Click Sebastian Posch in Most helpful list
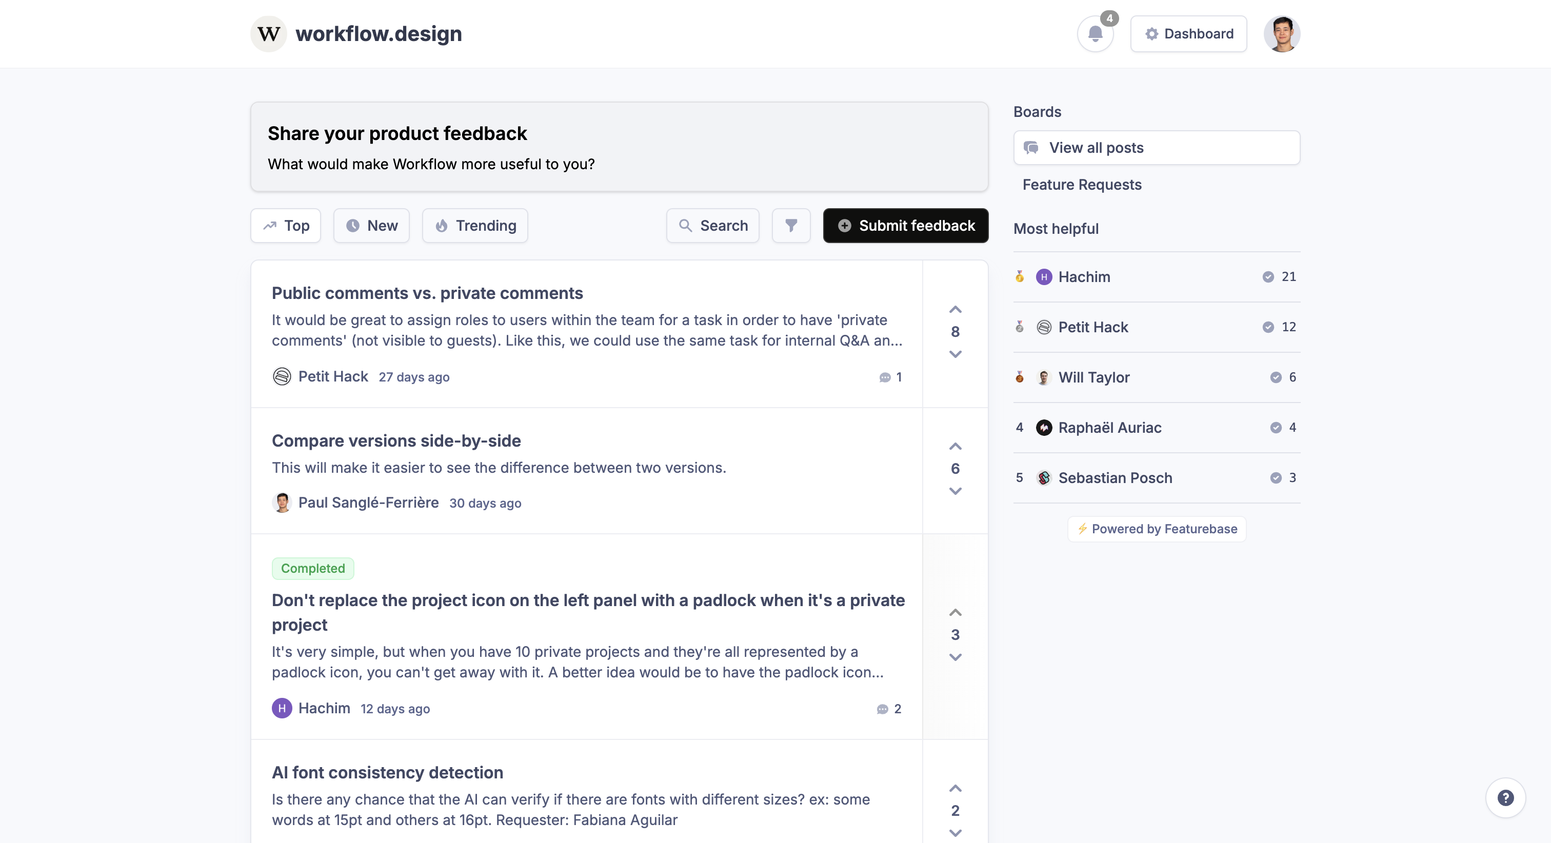Image resolution: width=1551 pixels, height=843 pixels. click(x=1115, y=477)
